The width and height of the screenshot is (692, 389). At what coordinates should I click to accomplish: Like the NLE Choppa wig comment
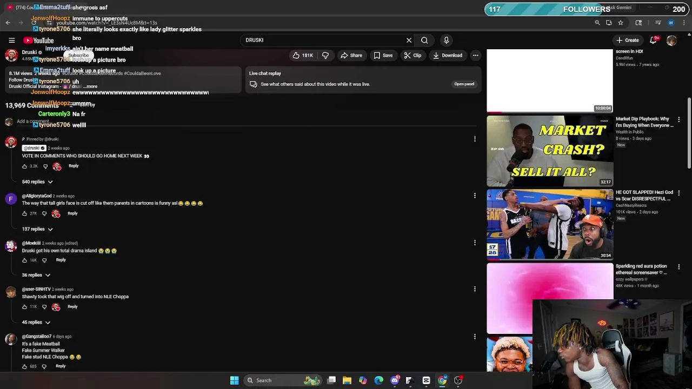click(24, 307)
